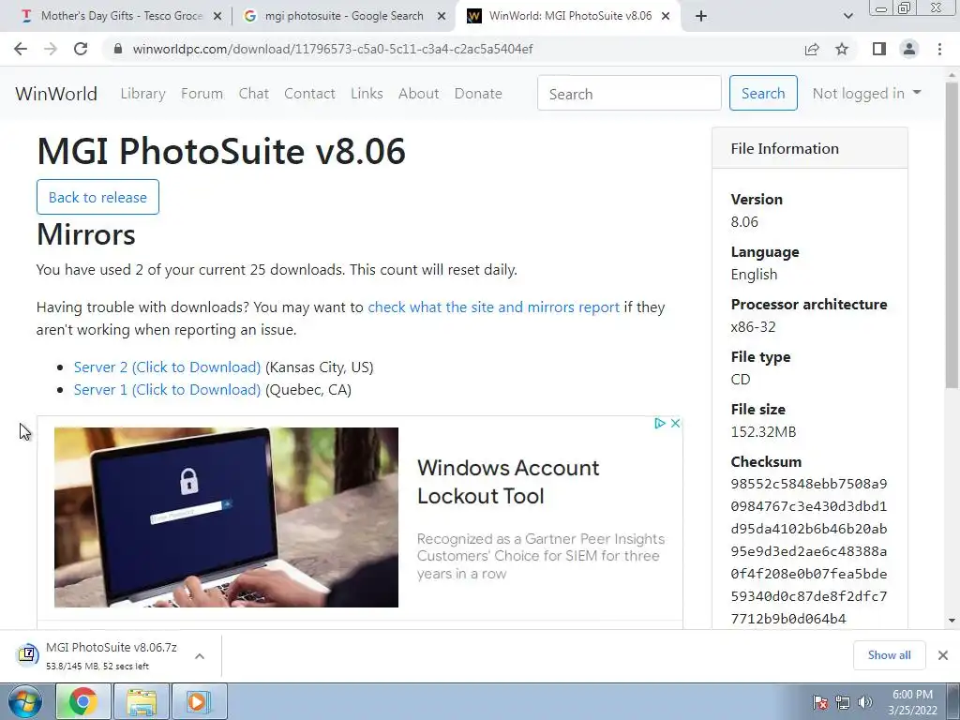Close the downloads bar
The height and width of the screenshot is (720, 960).
(943, 655)
